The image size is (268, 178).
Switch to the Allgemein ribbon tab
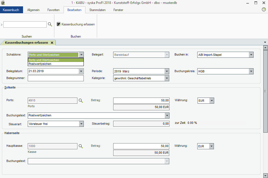point(33,10)
